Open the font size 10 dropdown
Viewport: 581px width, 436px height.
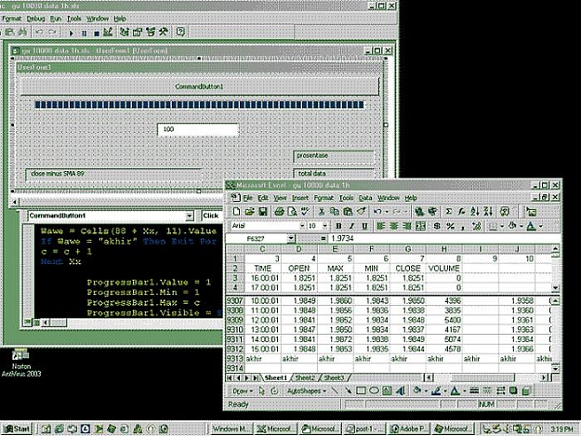click(x=324, y=226)
